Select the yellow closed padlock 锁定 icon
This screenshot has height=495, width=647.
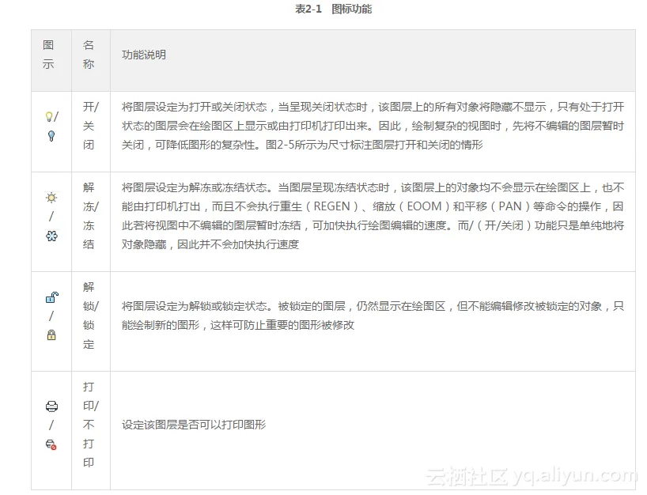[50, 334]
